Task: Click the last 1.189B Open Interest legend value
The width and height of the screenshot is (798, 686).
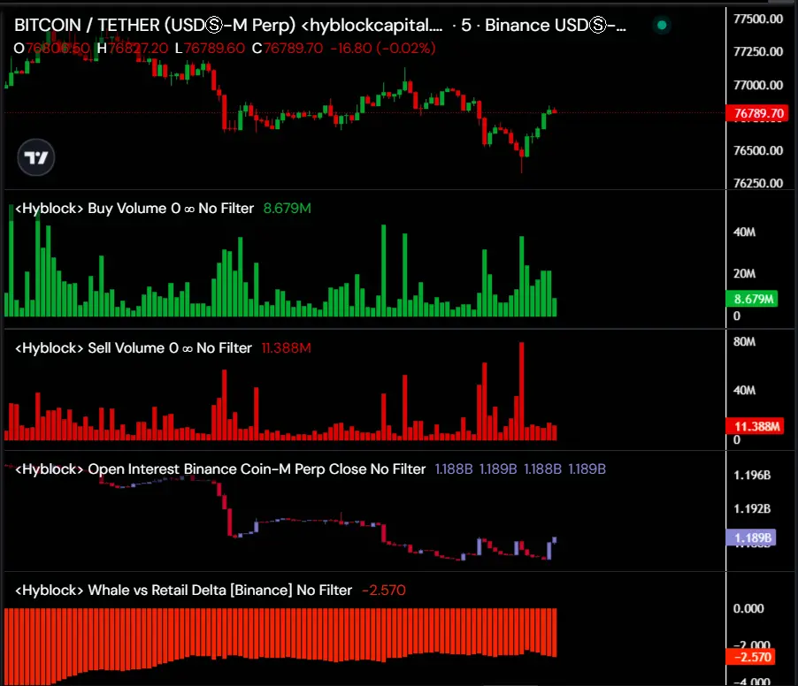Action: [587, 469]
